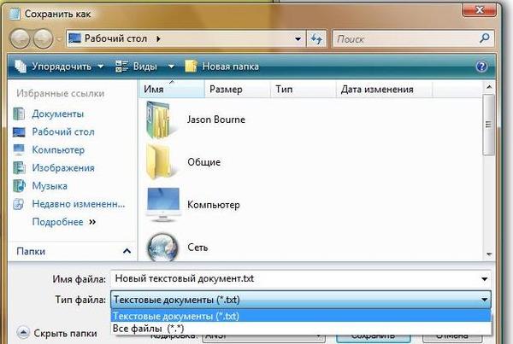Select the Компьютер monitor icon in list
The height and width of the screenshot is (344, 513).
coord(163,205)
